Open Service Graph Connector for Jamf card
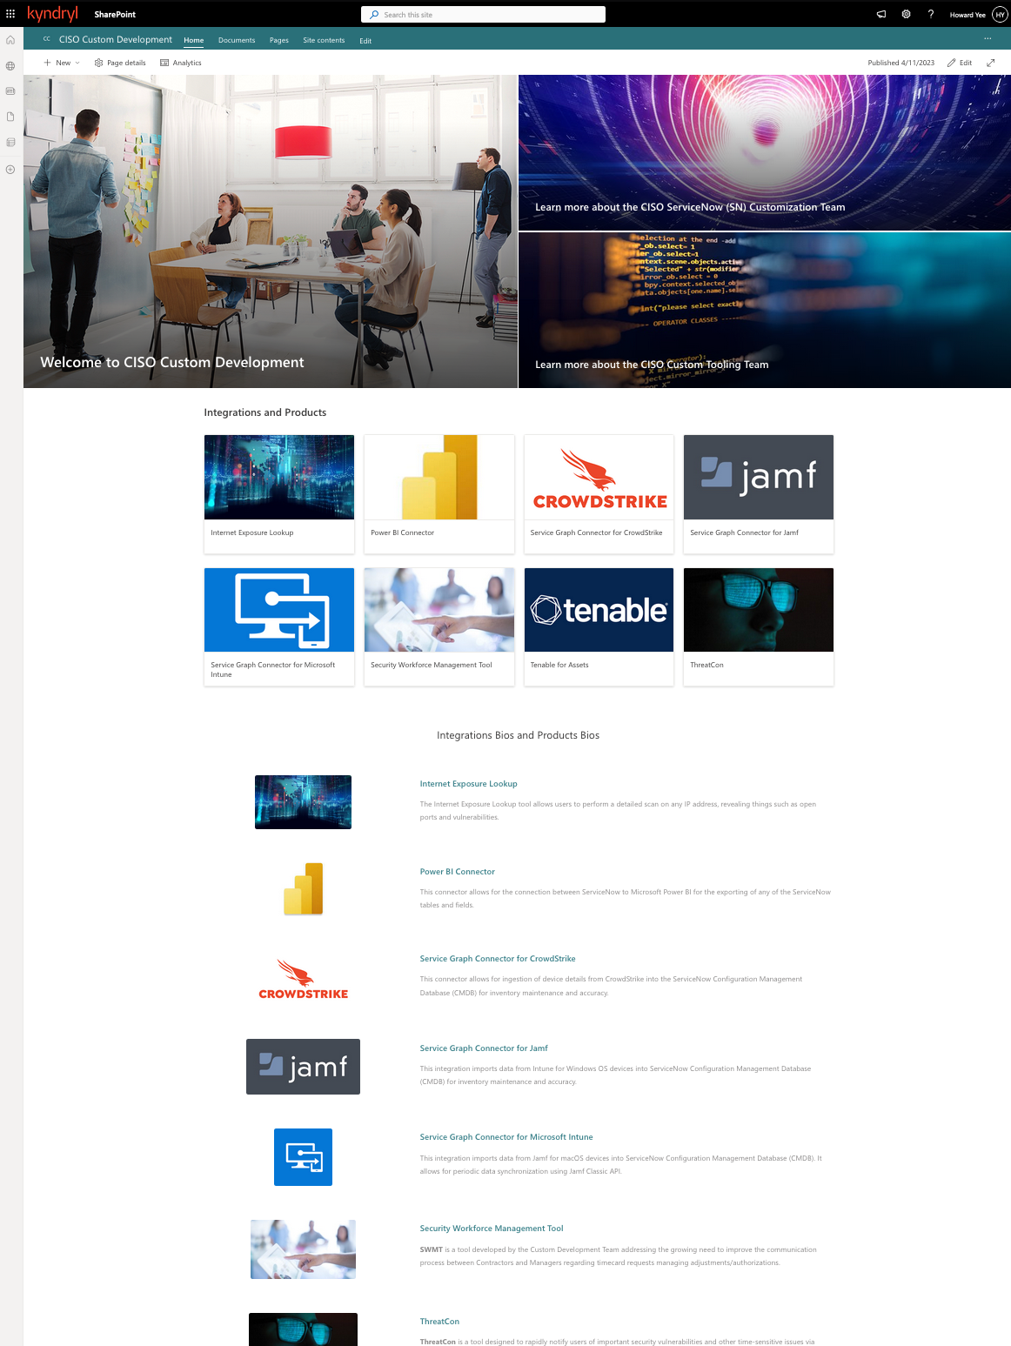Viewport: 1011px width, 1346px height. 759,493
